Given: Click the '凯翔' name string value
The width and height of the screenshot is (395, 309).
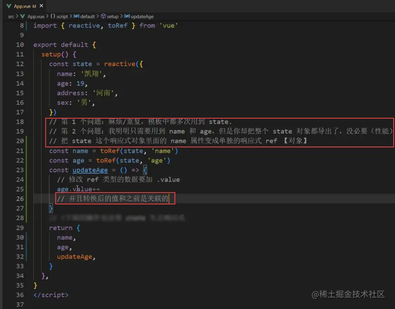Looking at the screenshot, I should click(91, 73).
